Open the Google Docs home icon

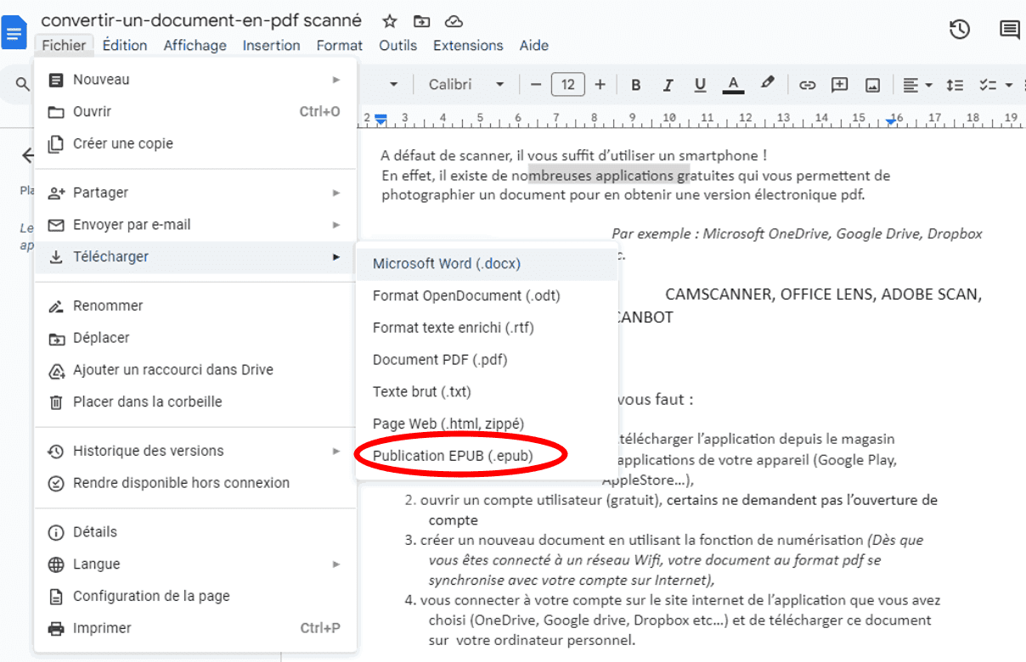pos(14,33)
